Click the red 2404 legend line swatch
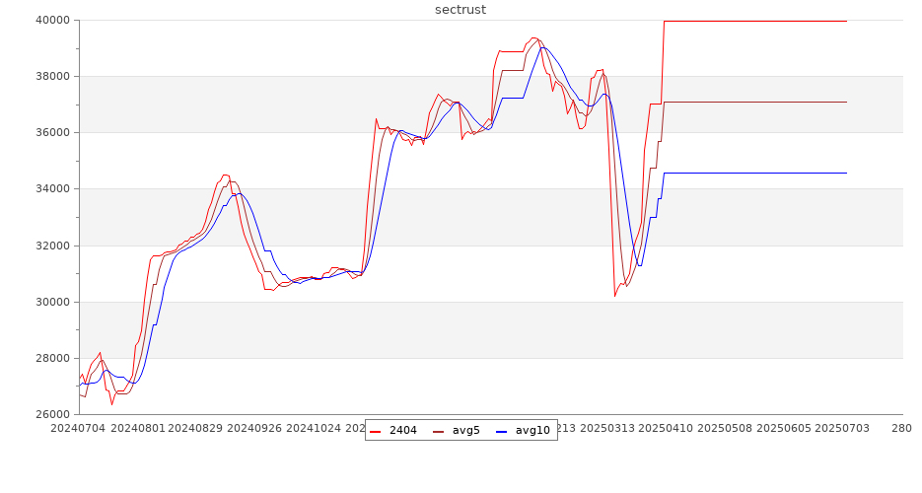The width and height of the screenshot is (922, 493). point(376,431)
